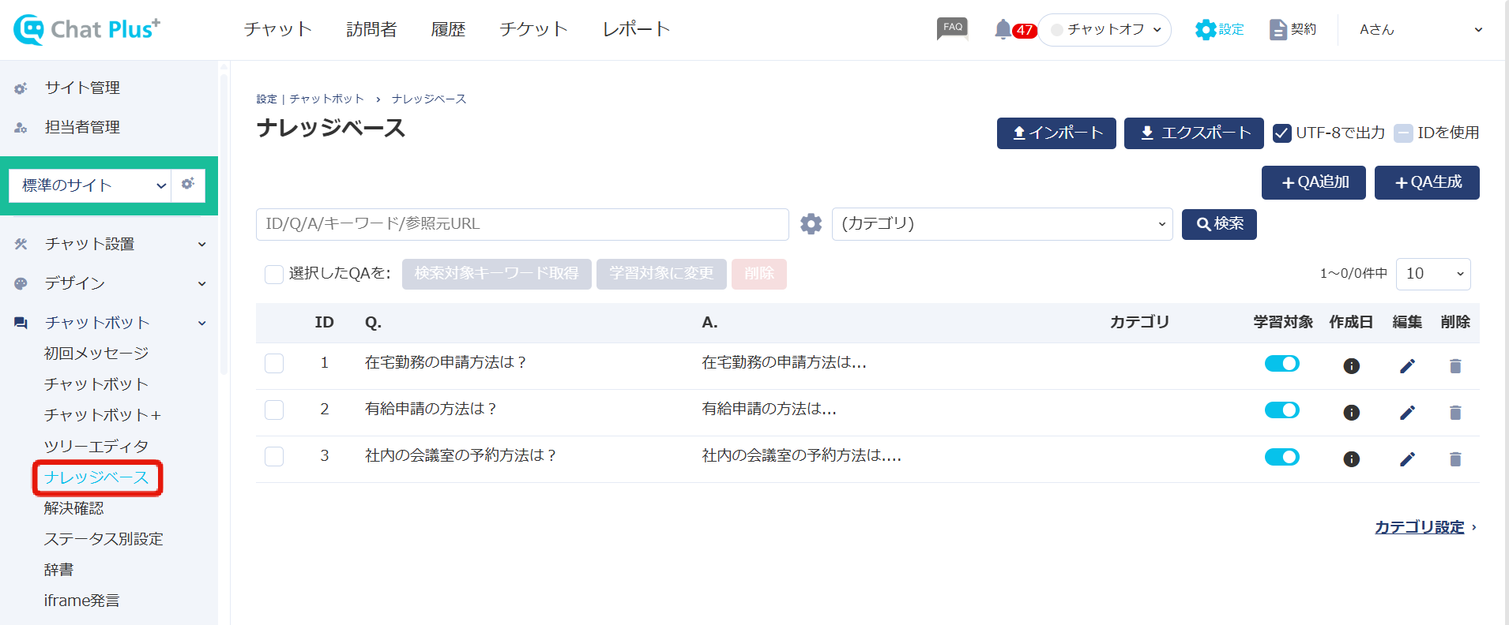The image size is (1509, 625).
Task: Open the 履歴 top menu
Action: click(448, 29)
